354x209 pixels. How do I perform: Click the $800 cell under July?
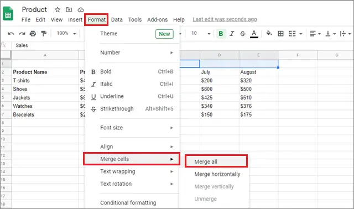click(219, 89)
